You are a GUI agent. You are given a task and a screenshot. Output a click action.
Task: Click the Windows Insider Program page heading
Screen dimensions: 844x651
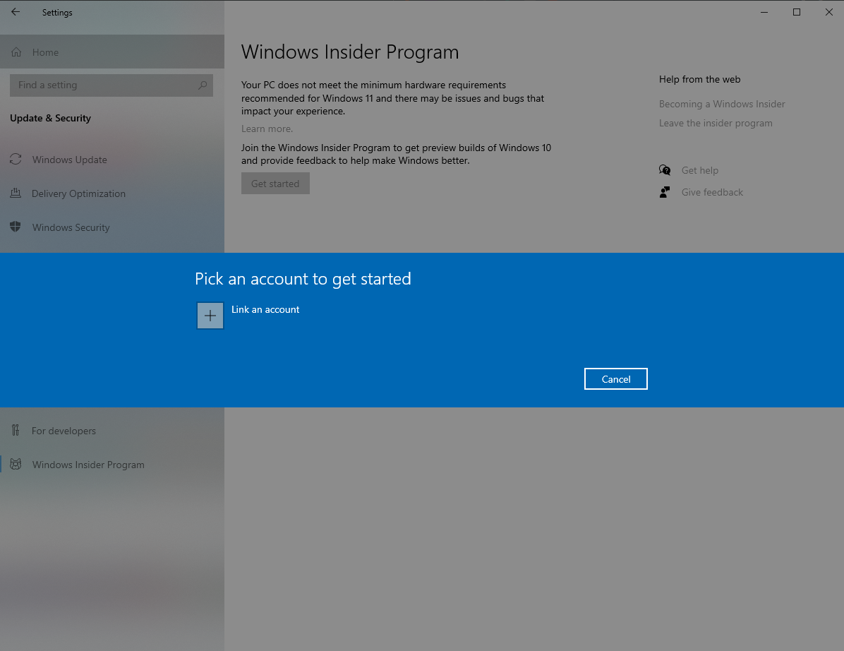[x=350, y=52]
